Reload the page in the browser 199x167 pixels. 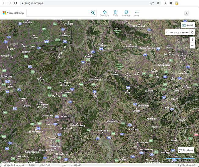(15, 3)
